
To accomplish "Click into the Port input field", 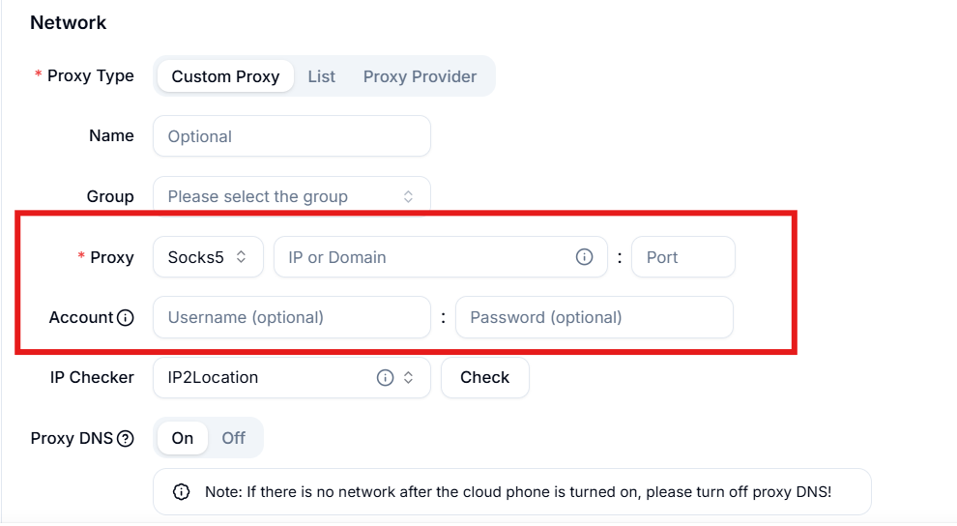I will click(683, 257).
